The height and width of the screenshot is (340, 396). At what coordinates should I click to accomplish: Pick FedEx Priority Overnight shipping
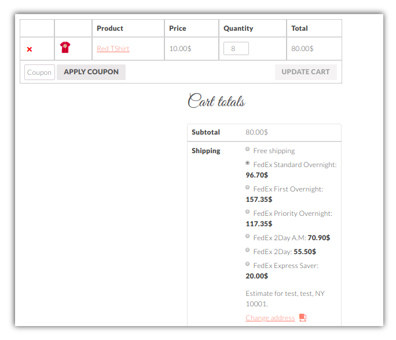tap(248, 212)
